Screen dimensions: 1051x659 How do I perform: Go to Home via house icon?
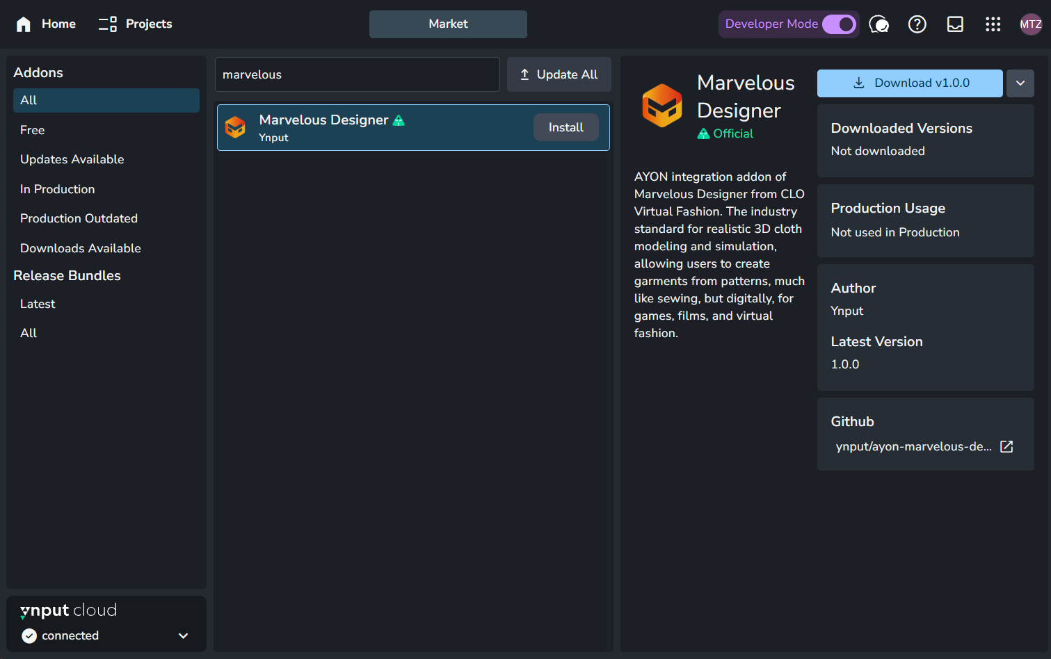pyautogui.click(x=24, y=24)
